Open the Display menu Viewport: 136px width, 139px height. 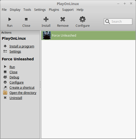point(15,10)
